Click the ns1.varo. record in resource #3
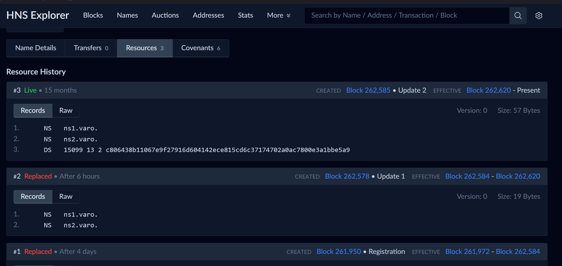The image size is (562, 266). click(81, 128)
